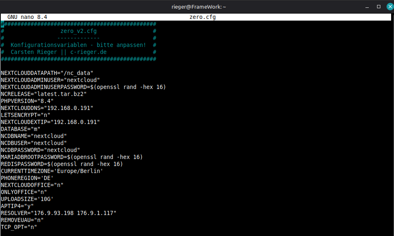
Task: Click the NEXTCLOUDOFFICE="n" setting
Action: click(x=32, y=185)
